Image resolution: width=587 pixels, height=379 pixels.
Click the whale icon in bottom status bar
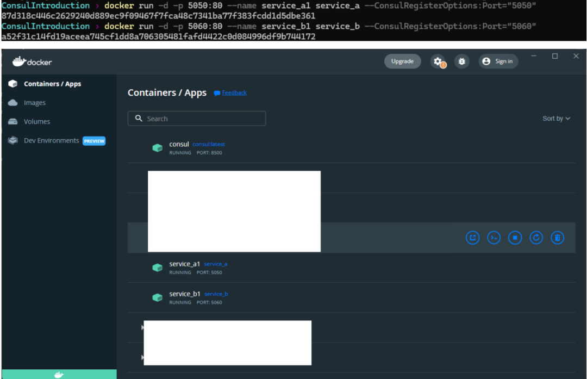[x=59, y=375]
